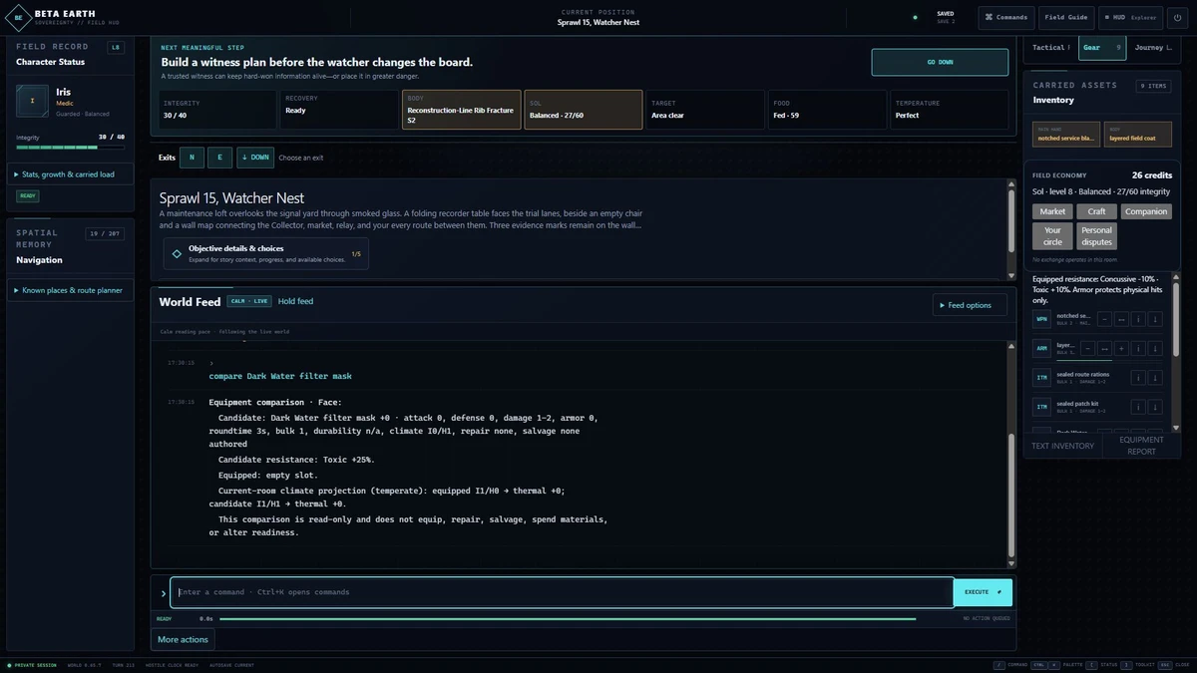Take the E exit
The width and height of the screenshot is (1197, 673).
point(219,158)
